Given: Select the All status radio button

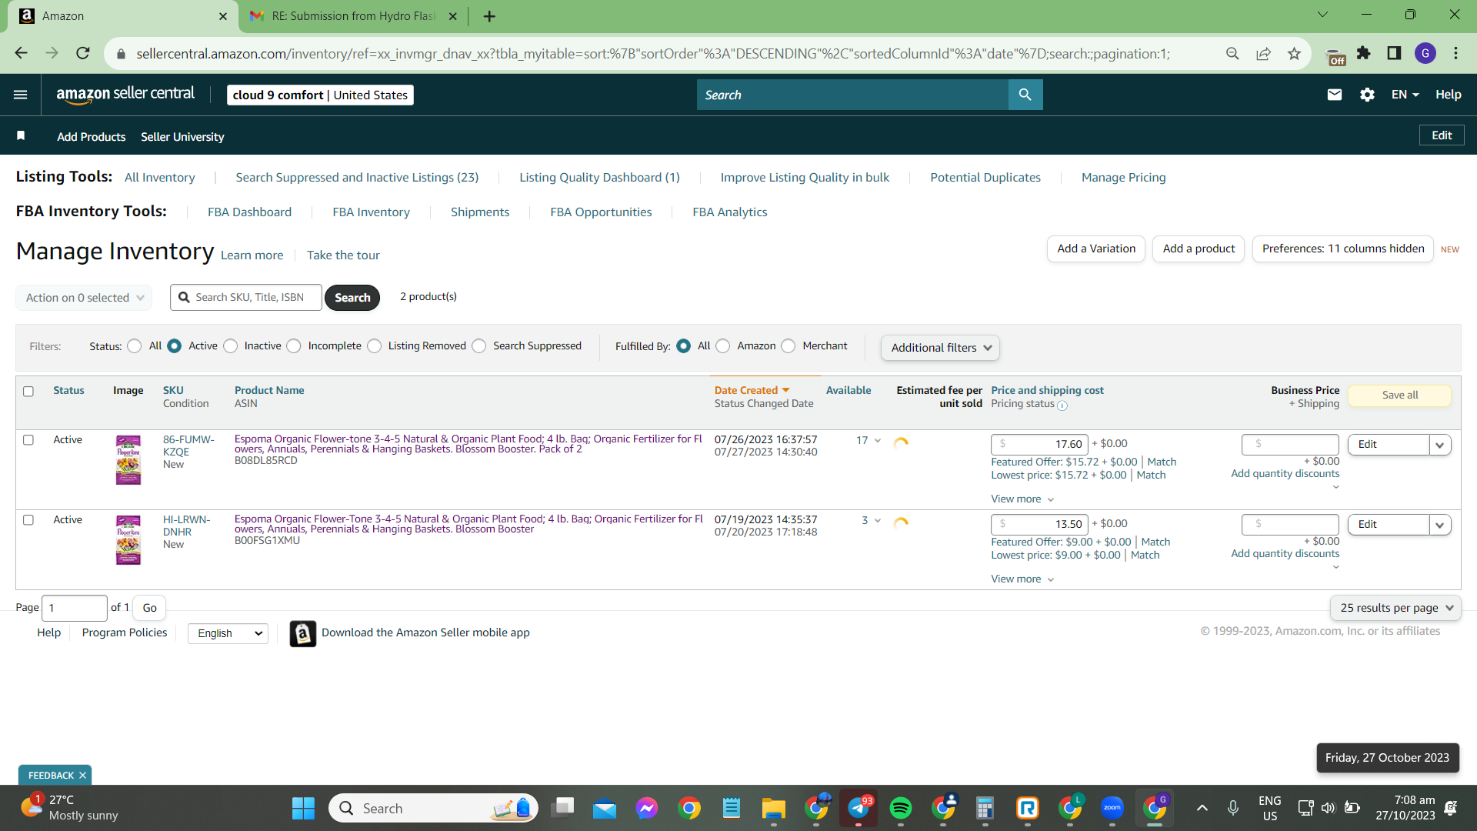Looking at the screenshot, I should click(x=135, y=346).
